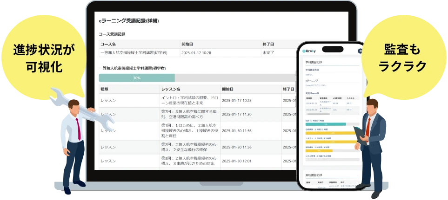Click the 30% course progress bar
448x200 pixels.
click(137, 78)
